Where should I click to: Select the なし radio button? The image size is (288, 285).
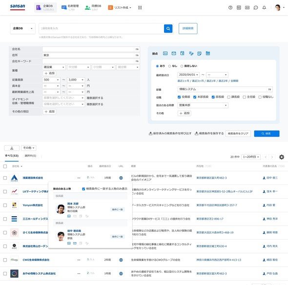169,66
